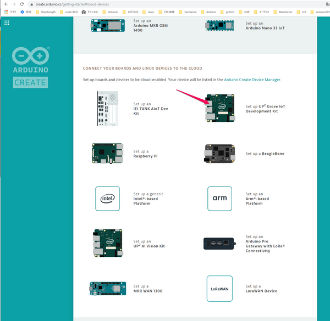
Task: Click the arm logo tile
Action: 219,199
